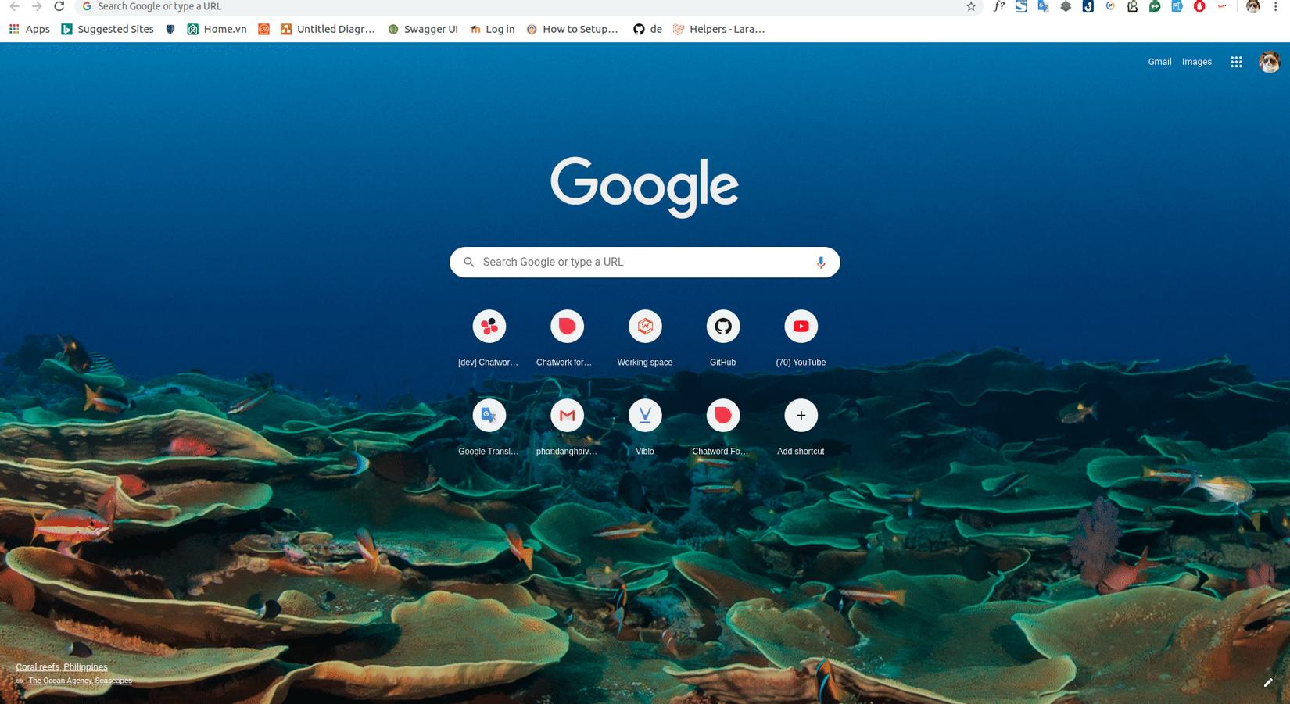Open The Ocean Agency, Seascapes link
Screen dimensions: 1290x704
point(81,681)
